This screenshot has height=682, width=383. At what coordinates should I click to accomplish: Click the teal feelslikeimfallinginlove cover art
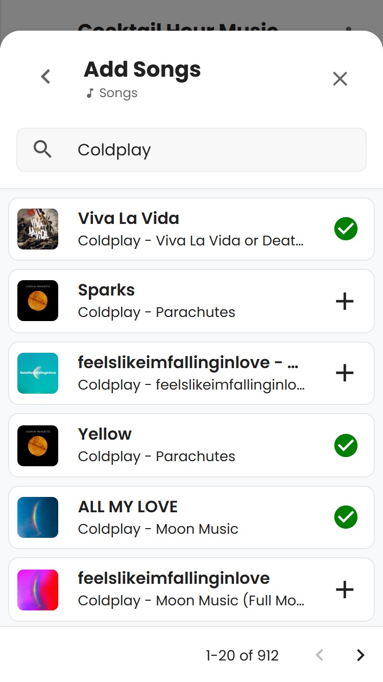(38, 373)
